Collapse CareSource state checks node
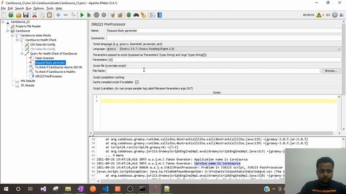 click(x=12, y=36)
